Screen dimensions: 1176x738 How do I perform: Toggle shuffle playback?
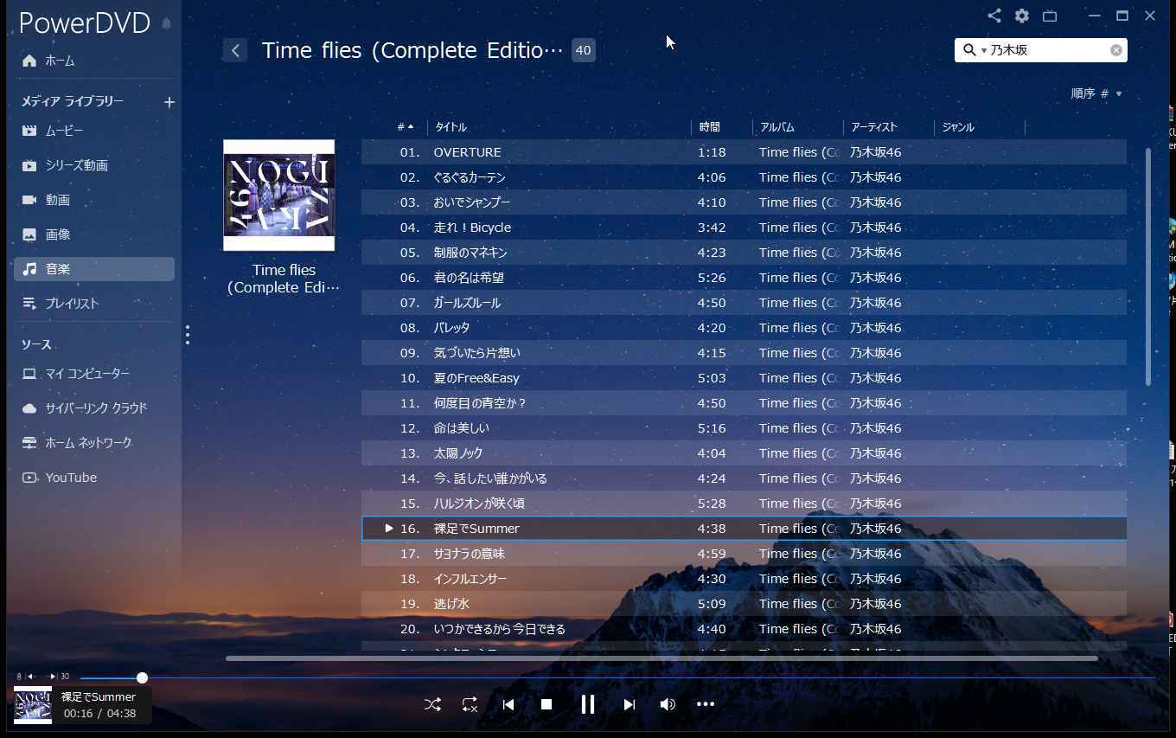click(x=432, y=704)
